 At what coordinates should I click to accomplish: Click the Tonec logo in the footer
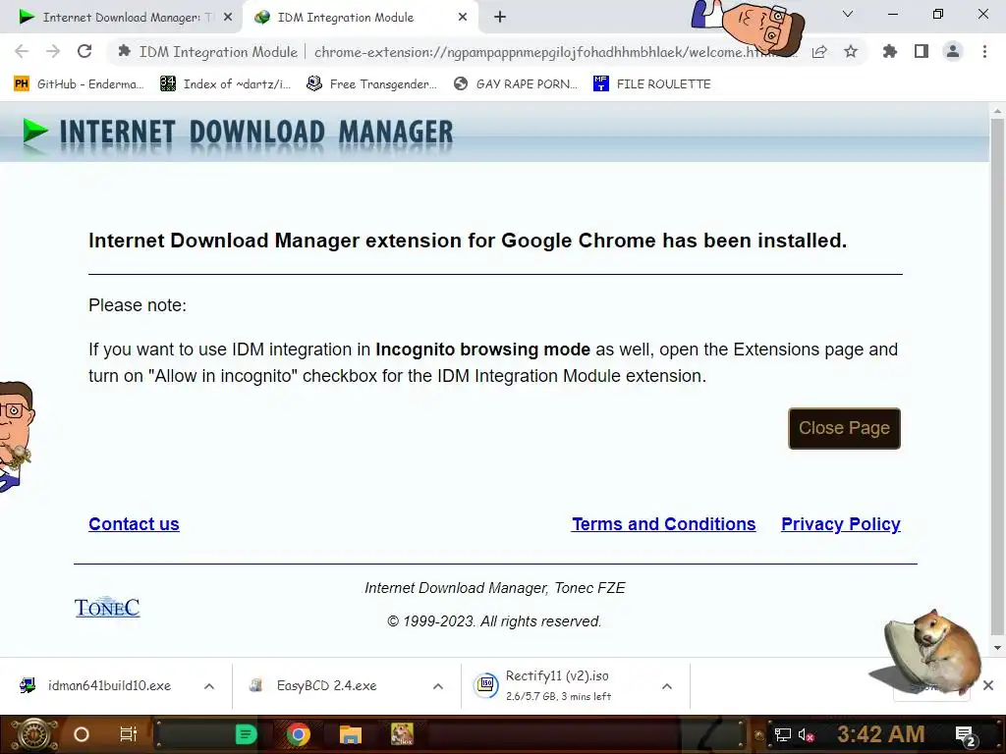point(107,607)
